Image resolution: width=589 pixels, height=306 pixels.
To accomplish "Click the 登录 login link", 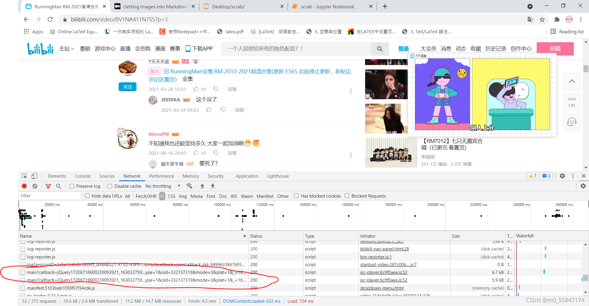I will pyautogui.click(x=403, y=49).
